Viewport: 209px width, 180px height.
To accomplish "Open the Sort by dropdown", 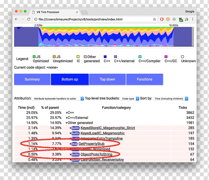I will coord(171,98).
